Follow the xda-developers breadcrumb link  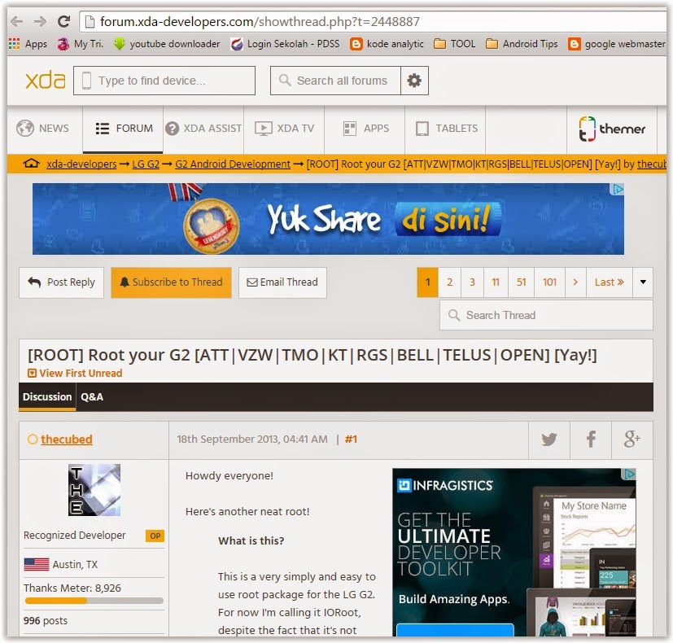[x=81, y=164]
